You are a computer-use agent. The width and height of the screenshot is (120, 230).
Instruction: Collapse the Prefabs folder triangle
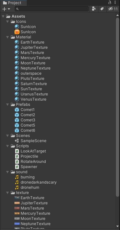pos(7,104)
